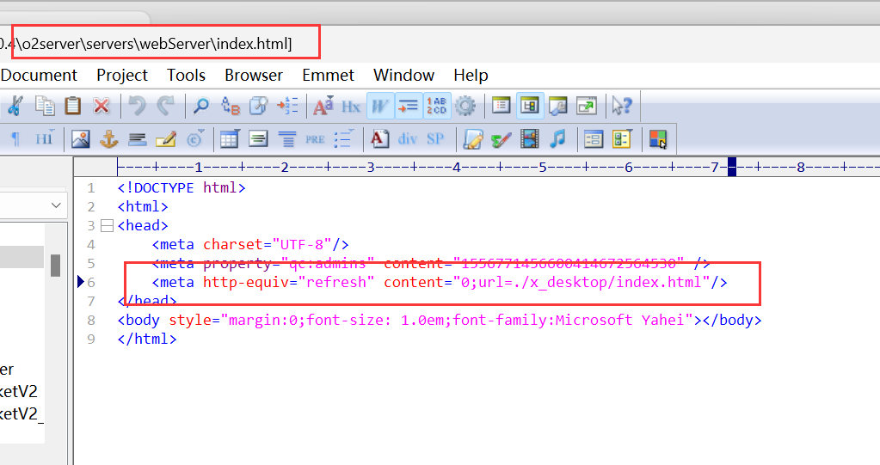Open the table insert dropdown icon
Viewport: 880px width, 465px height.
pos(229,138)
